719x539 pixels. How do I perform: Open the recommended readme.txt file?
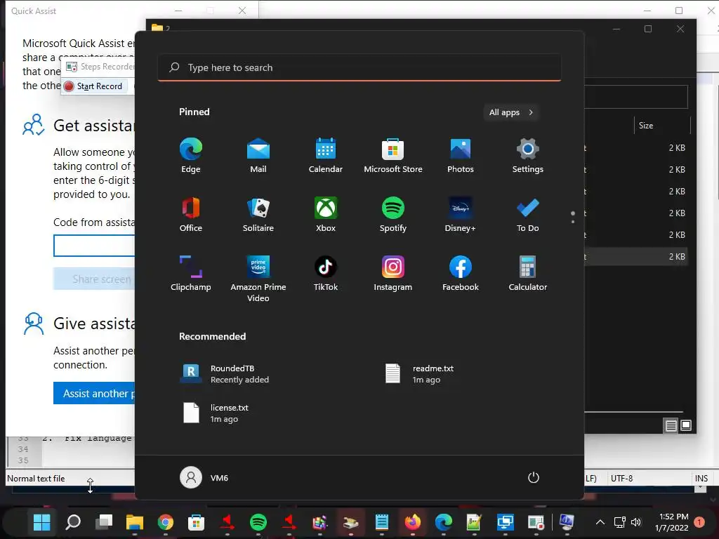[x=419, y=373]
